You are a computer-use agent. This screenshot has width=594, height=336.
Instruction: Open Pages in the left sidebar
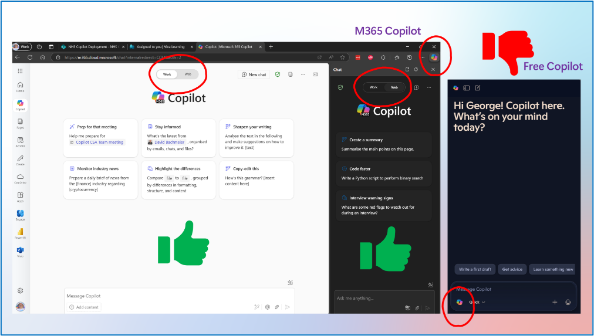(x=21, y=122)
